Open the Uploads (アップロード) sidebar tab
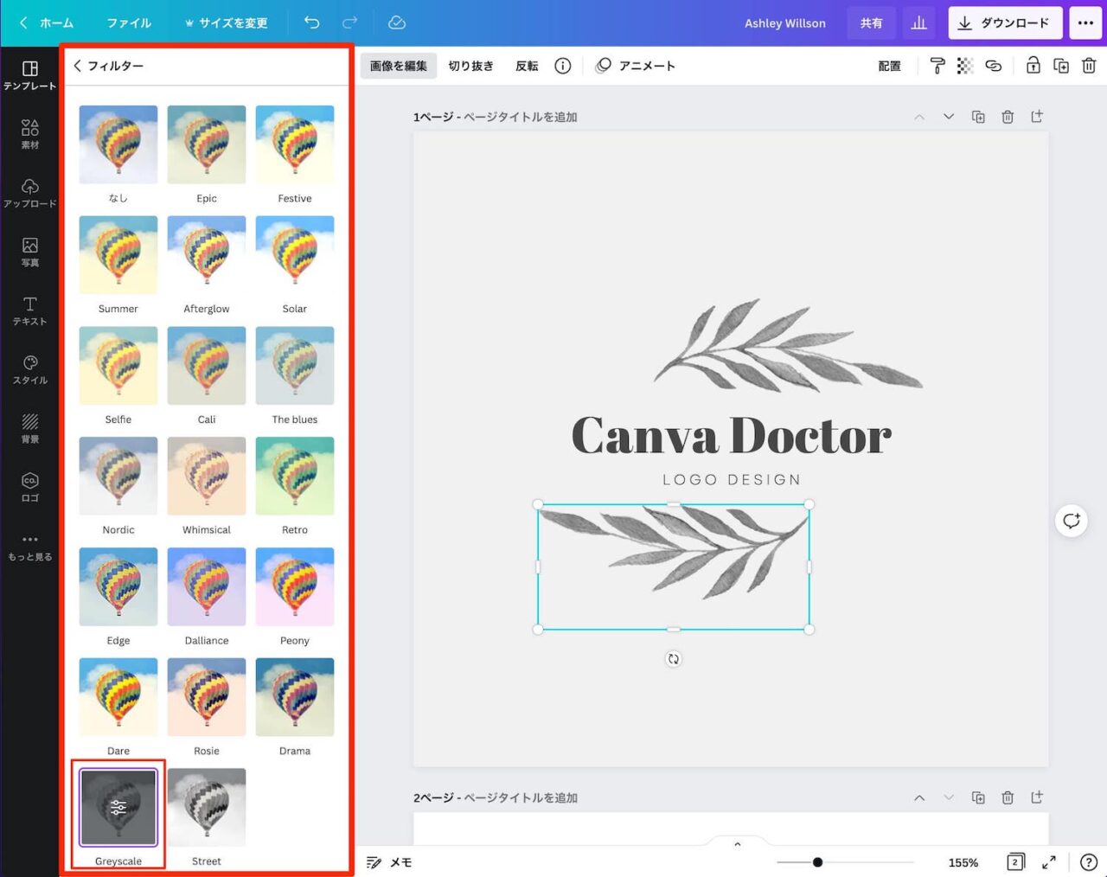The width and height of the screenshot is (1107, 877). [29, 193]
